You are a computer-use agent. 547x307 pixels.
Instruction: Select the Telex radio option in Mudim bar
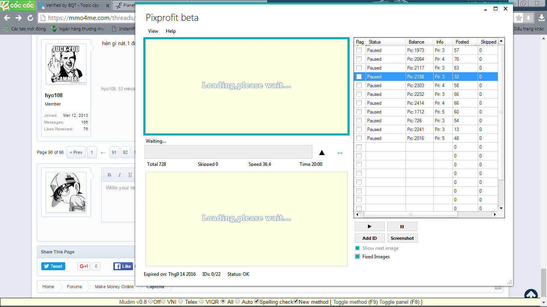pos(181,301)
